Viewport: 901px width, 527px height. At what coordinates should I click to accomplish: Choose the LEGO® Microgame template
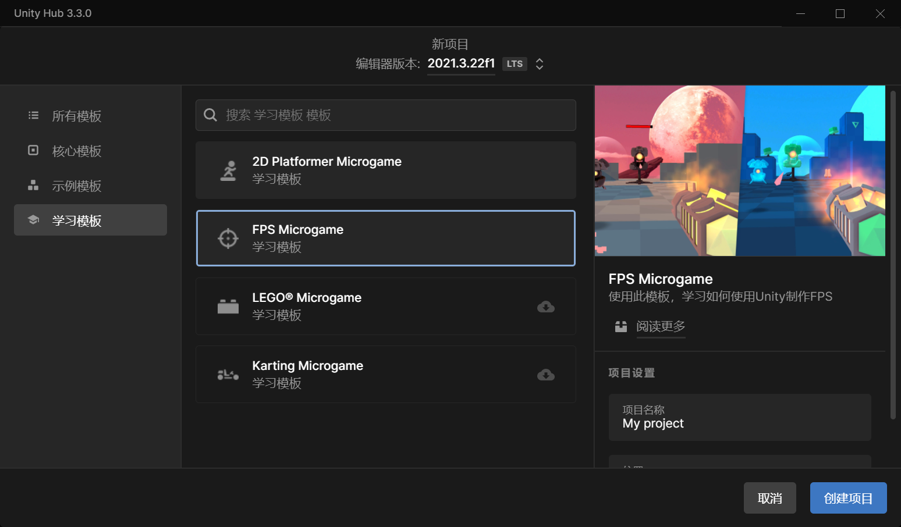[x=386, y=307]
